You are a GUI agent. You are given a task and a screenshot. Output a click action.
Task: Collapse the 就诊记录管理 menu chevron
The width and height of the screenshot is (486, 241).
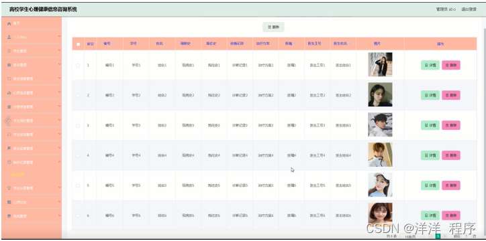point(59,162)
